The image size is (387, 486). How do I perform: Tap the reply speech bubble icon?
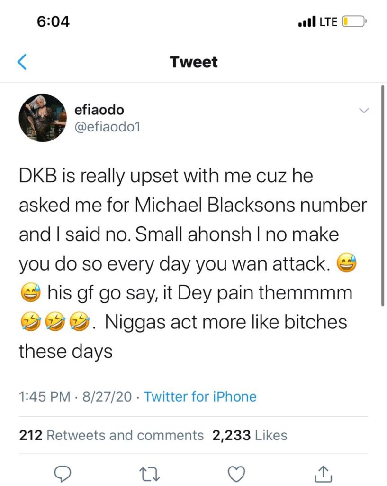[63, 473]
